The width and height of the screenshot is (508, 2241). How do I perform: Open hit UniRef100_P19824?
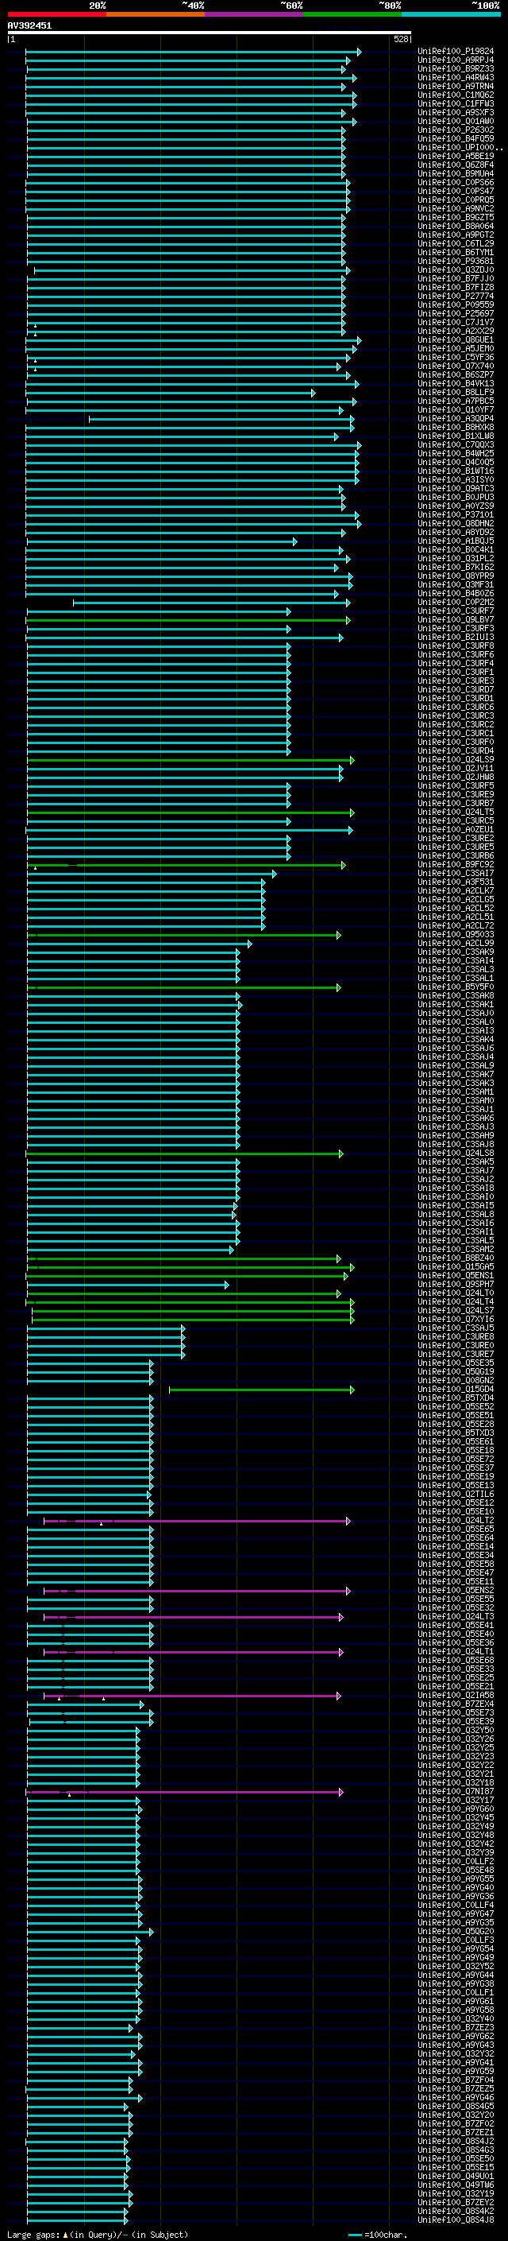point(456,52)
